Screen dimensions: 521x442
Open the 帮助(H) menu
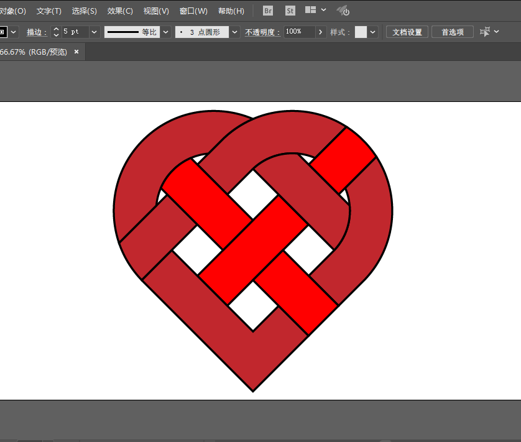click(x=231, y=11)
